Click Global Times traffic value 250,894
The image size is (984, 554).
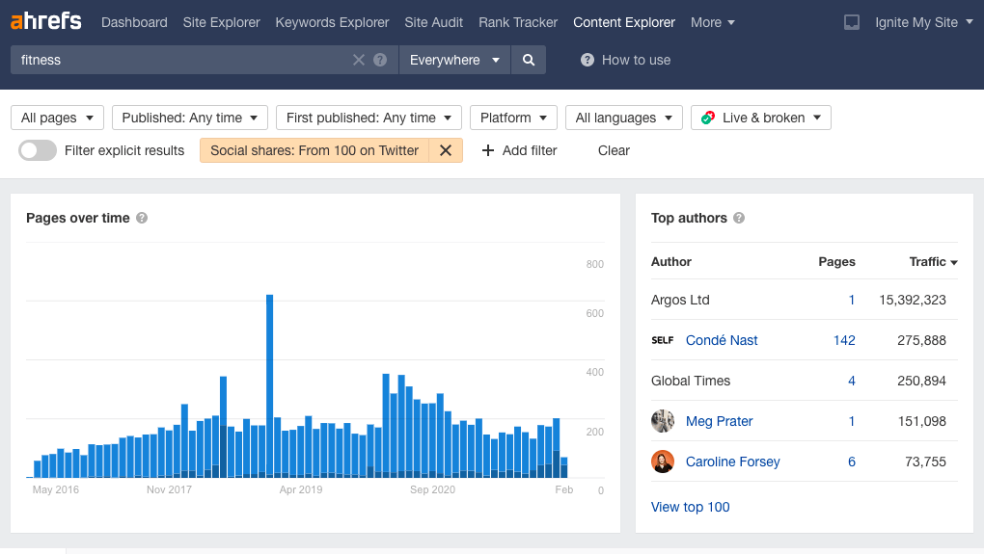point(921,381)
